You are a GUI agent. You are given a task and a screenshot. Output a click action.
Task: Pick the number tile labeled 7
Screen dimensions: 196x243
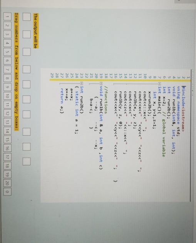(7, 70)
